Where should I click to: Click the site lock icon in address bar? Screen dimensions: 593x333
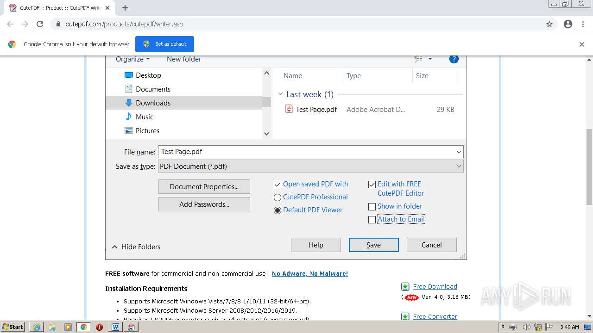click(x=58, y=24)
